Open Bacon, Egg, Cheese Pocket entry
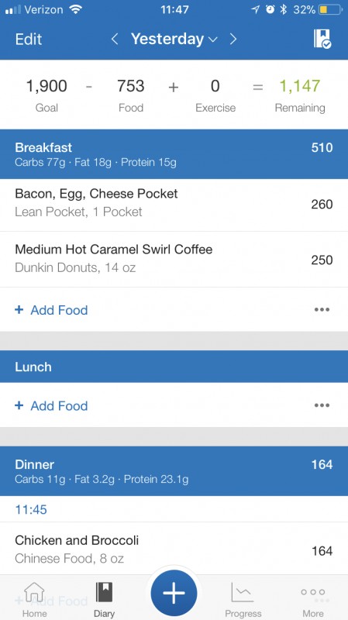The image size is (348, 620). pos(174,203)
